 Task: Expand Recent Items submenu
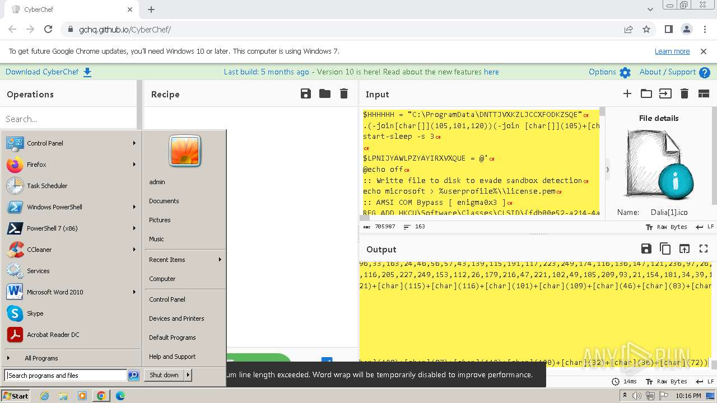185,260
